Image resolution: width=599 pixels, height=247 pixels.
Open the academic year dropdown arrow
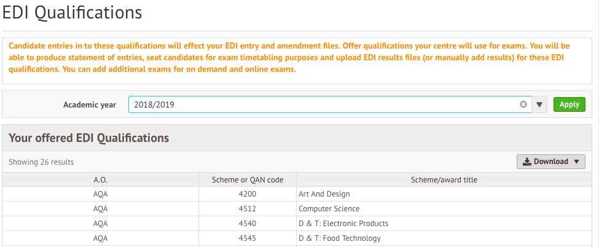[x=539, y=104]
